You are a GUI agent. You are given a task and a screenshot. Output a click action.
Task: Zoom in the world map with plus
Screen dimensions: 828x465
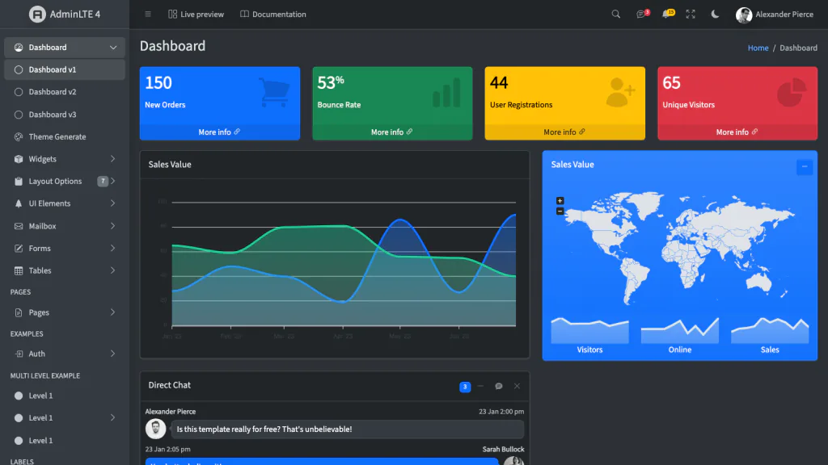click(x=560, y=201)
